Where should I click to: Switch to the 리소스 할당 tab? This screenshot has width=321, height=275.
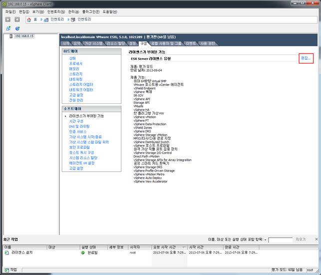116,43
